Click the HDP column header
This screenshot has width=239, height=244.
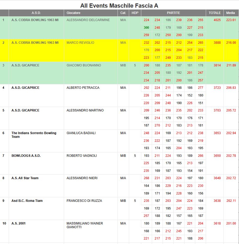[135, 13]
